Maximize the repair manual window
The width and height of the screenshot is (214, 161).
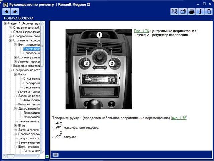[x=204, y=4]
